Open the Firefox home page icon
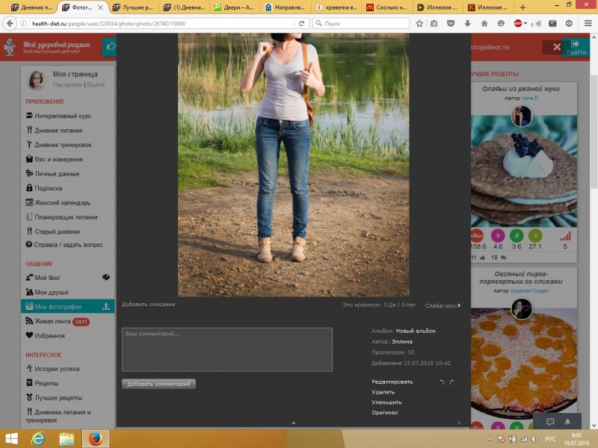Viewport: 598px width, 448px height. [x=484, y=24]
